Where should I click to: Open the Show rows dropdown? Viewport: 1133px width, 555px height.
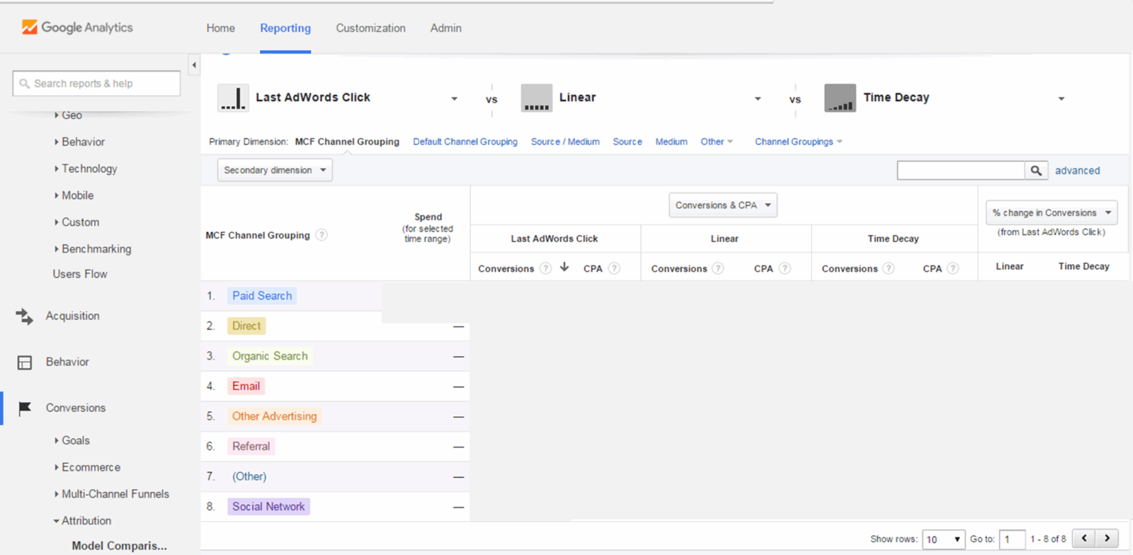click(x=943, y=539)
